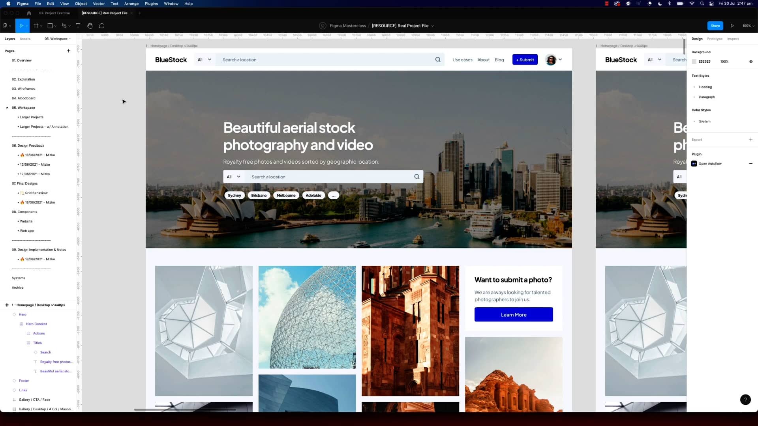This screenshot has width=758, height=426.
Task: Open the Plugins menu in the menu bar
Action: click(x=151, y=4)
